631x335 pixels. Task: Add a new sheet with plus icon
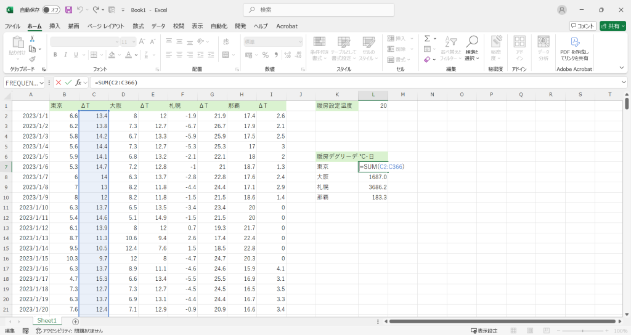click(x=76, y=321)
